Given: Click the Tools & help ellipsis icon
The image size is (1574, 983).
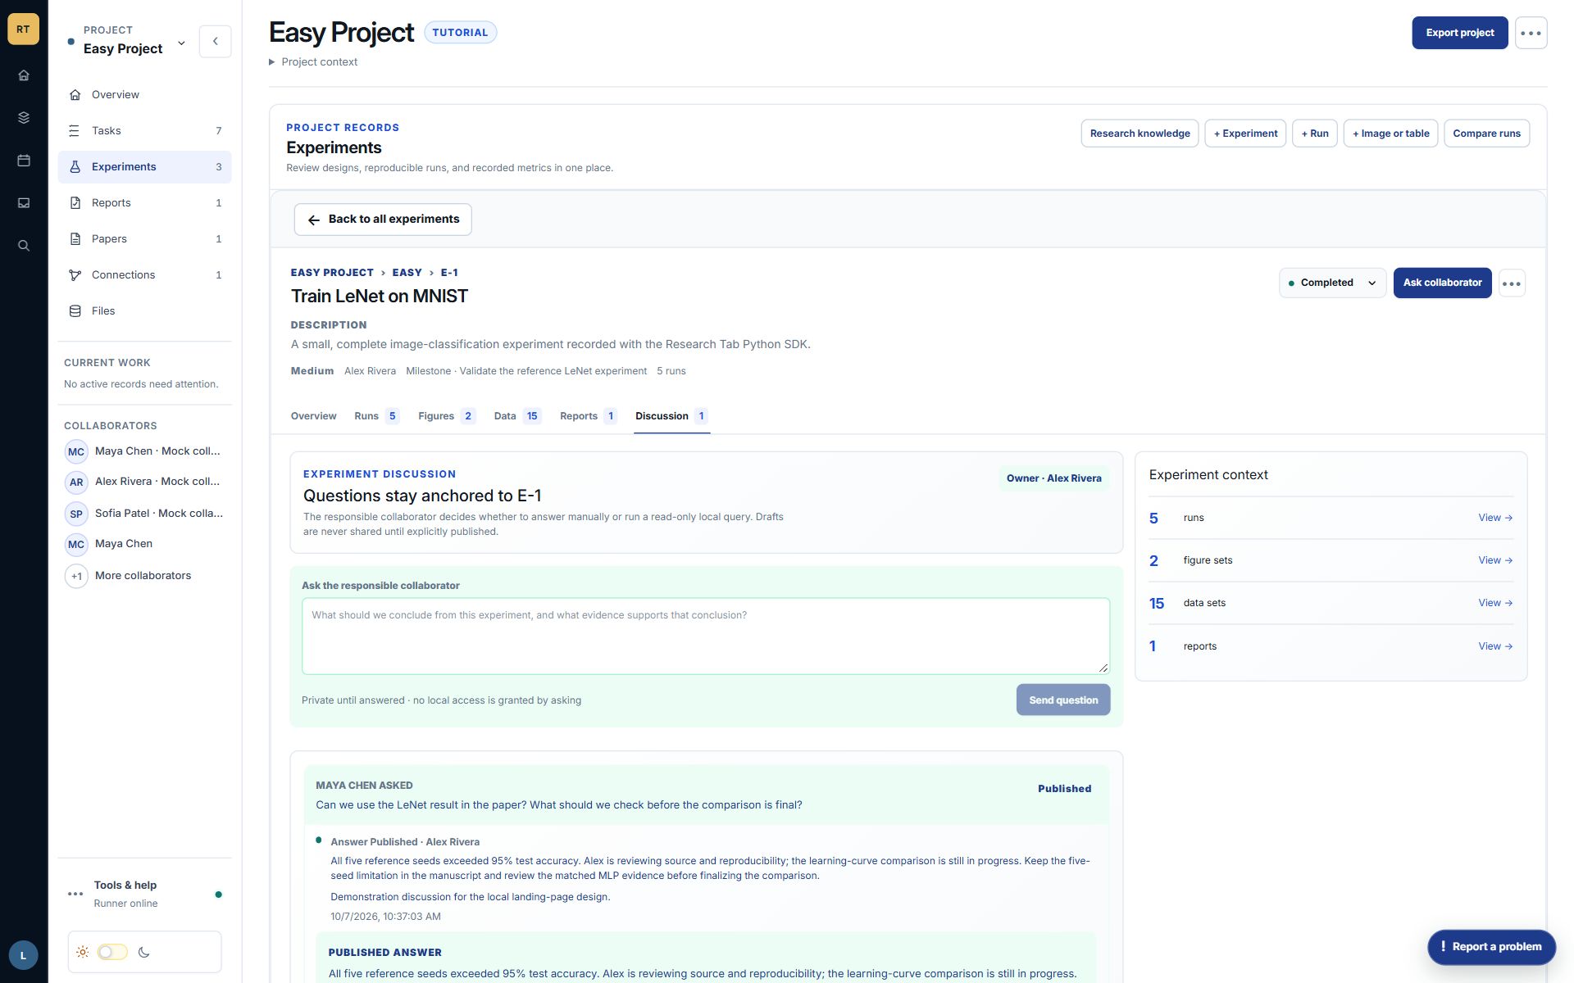Looking at the screenshot, I should tap(75, 894).
